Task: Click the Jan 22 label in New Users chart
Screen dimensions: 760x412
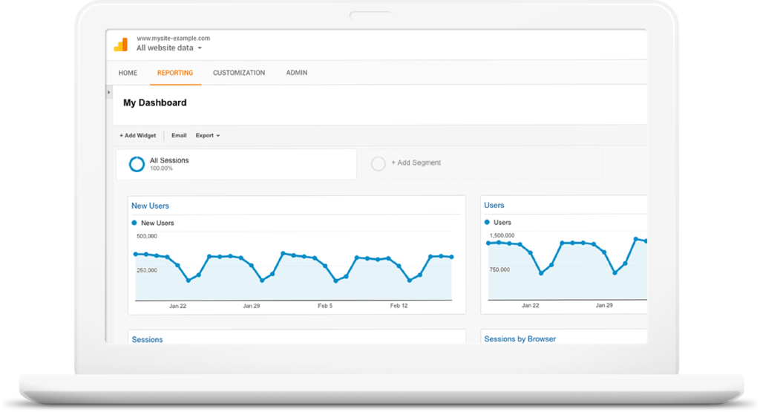Action: pyautogui.click(x=178, y=307)
